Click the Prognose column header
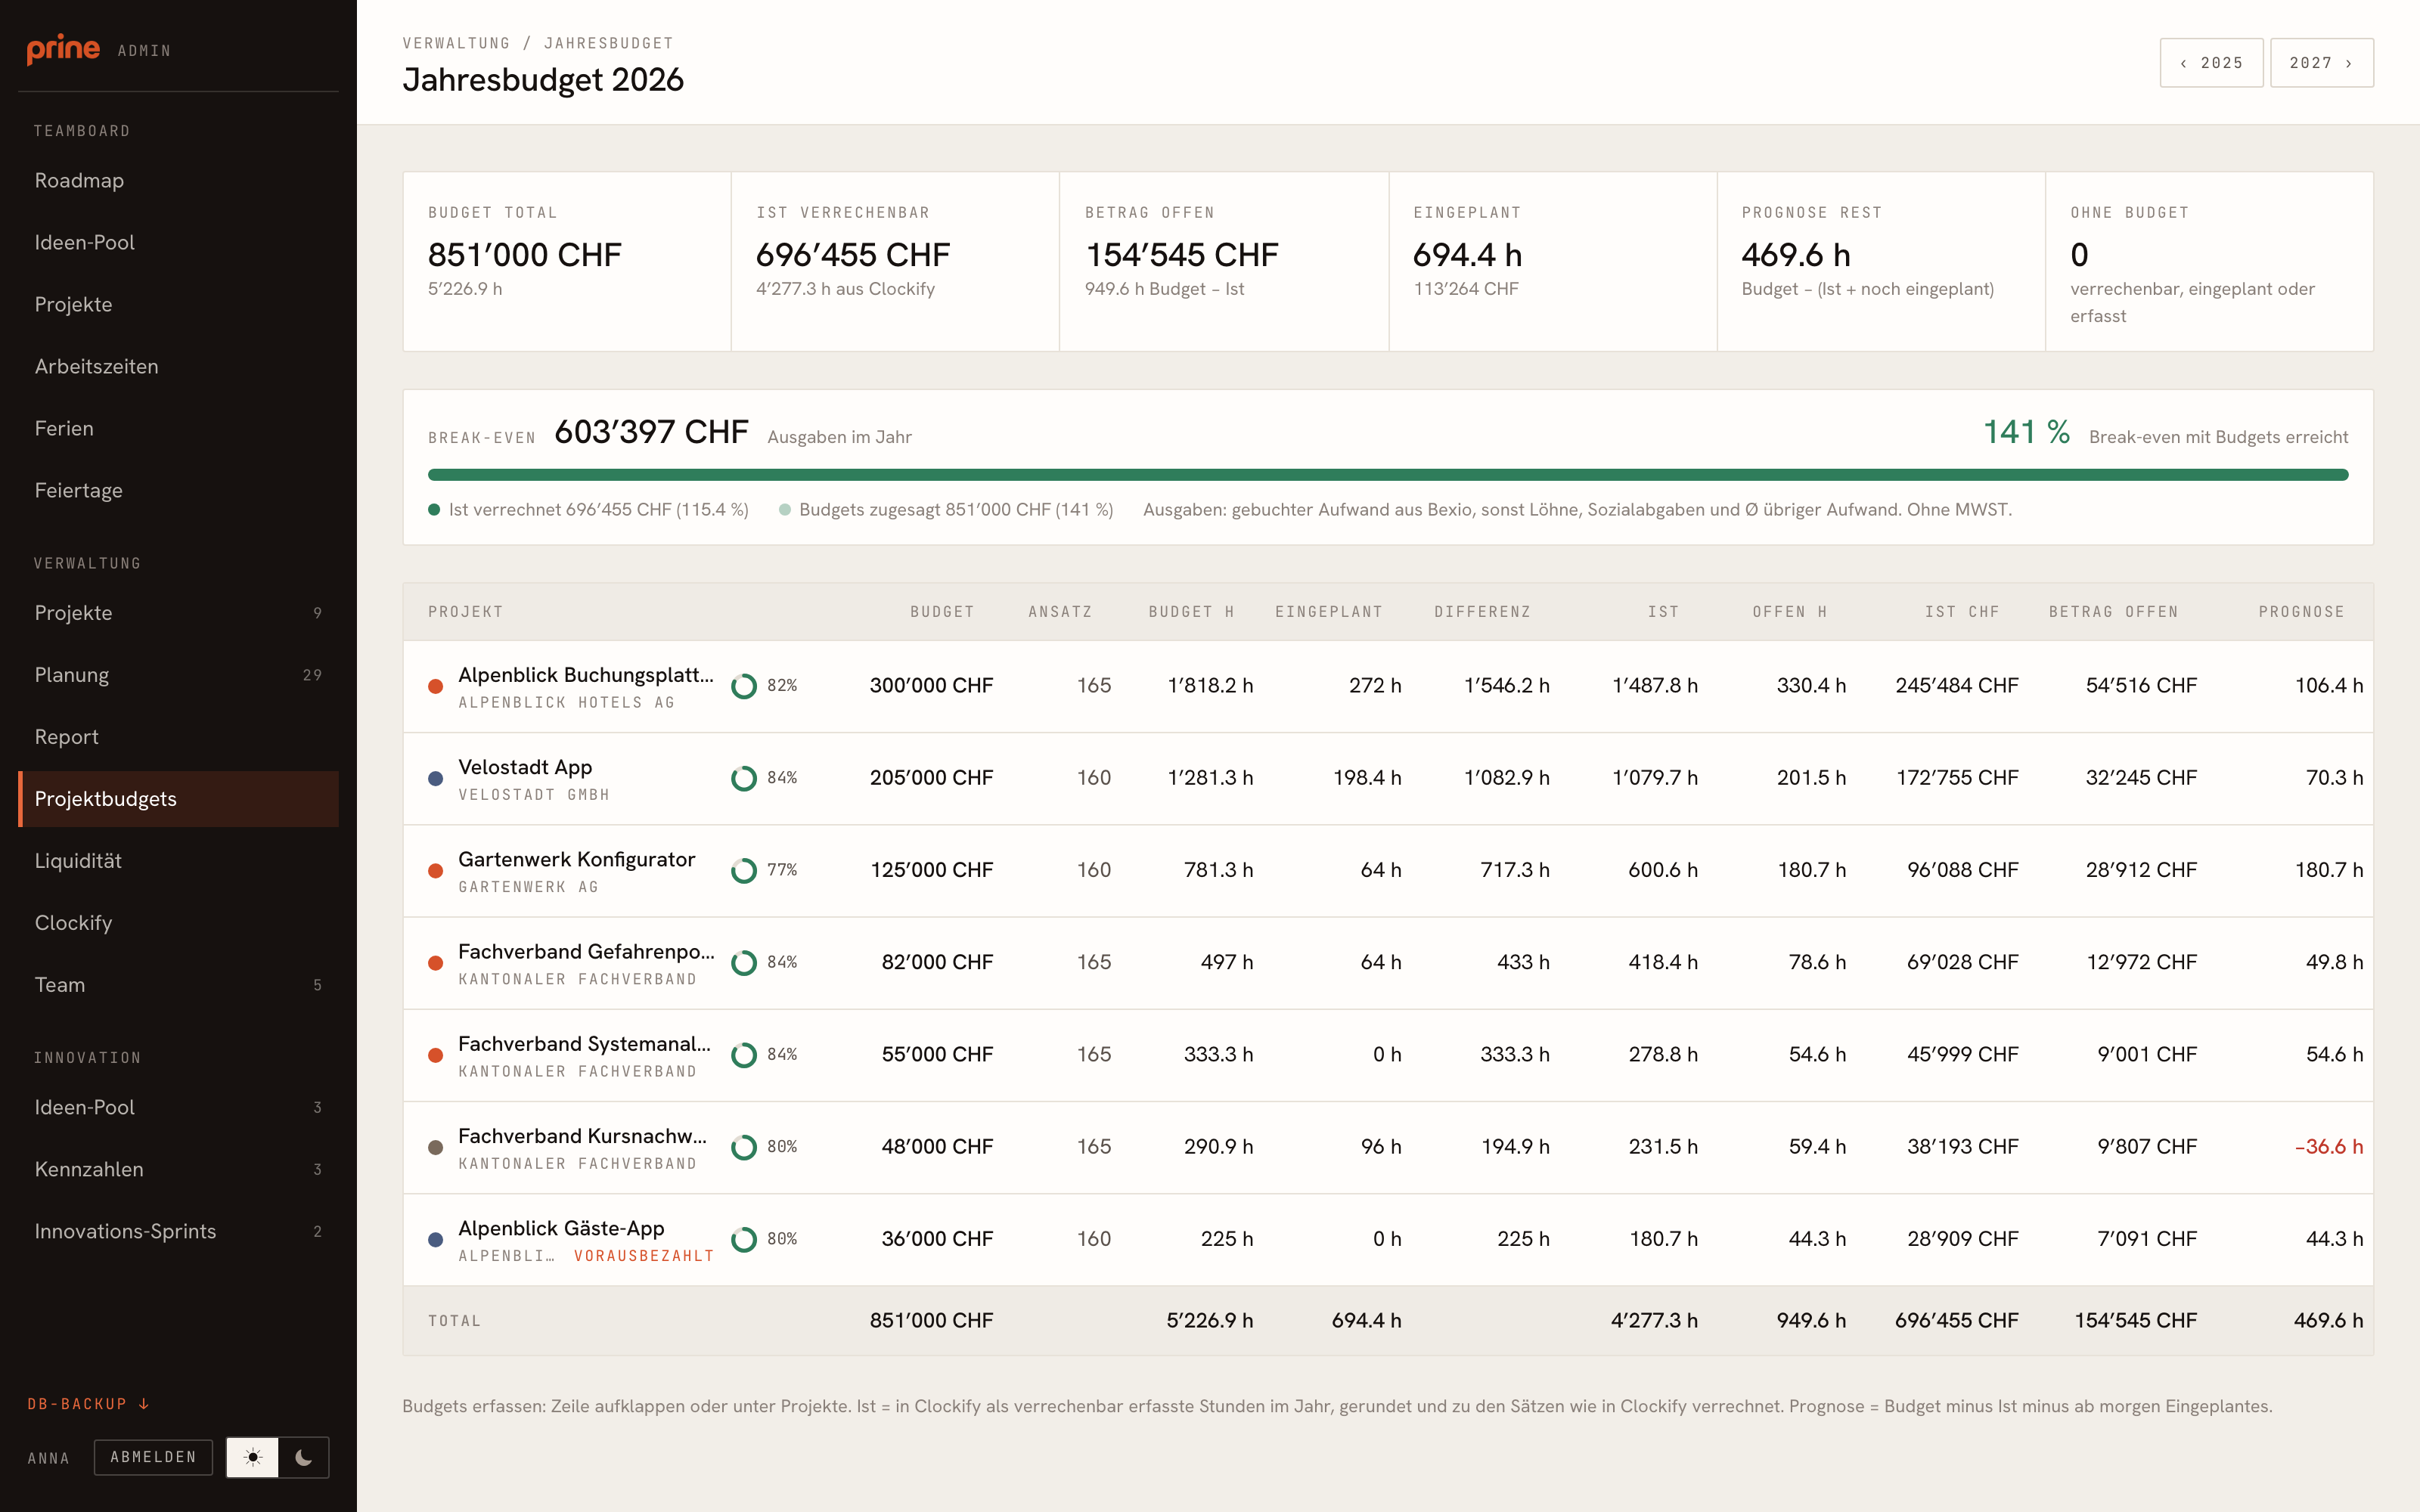The height and width of the screenshot is (1512, 2420). click(x=2301, y=612)
